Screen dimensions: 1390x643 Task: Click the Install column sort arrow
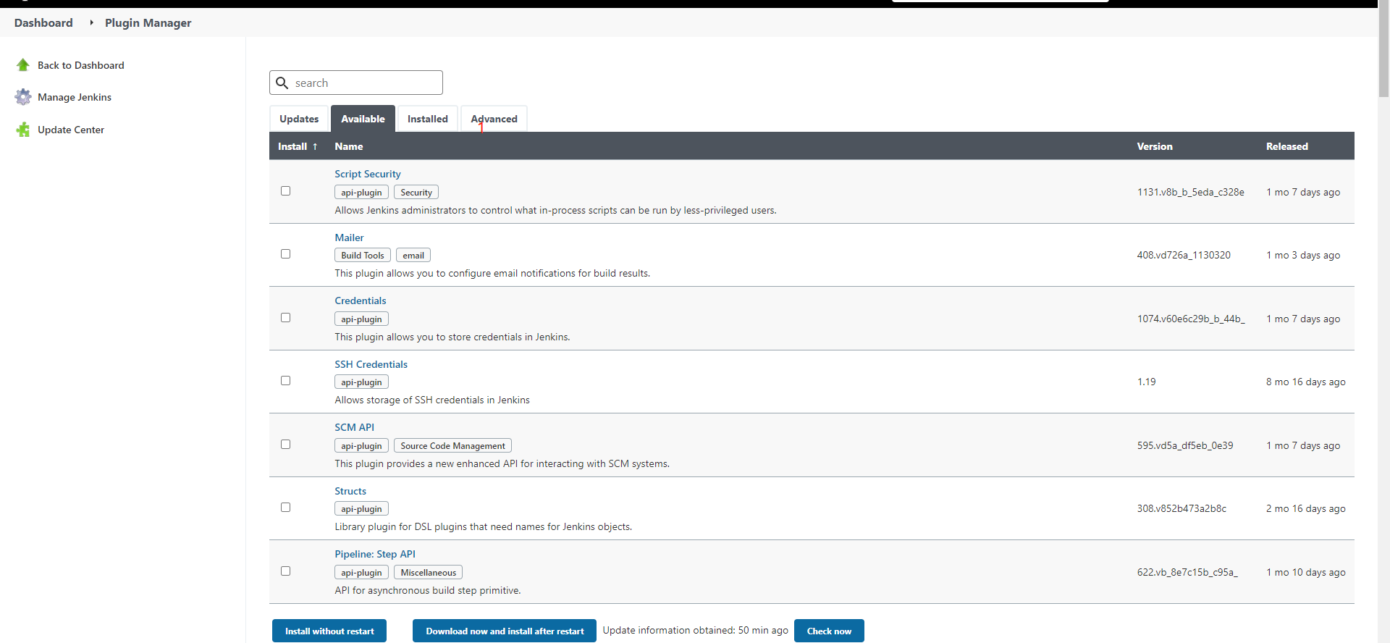click(315, 146)
